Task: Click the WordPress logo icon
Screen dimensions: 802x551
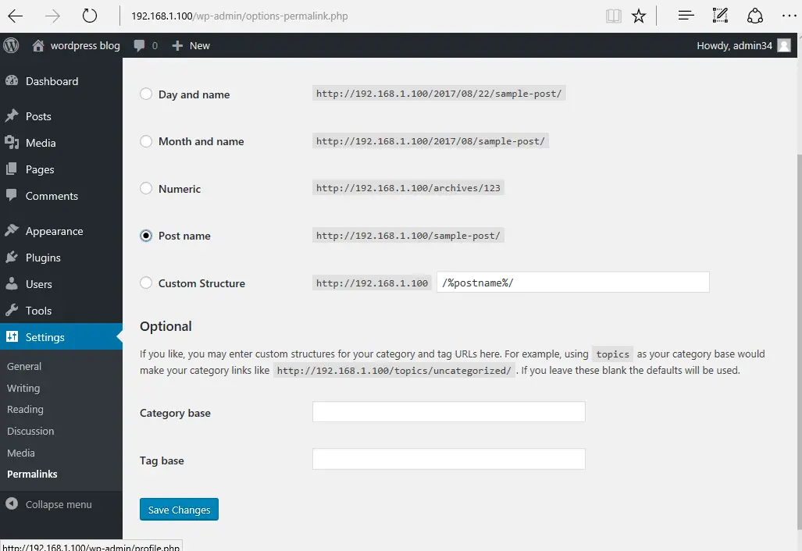Action: (x=11, y=45)
